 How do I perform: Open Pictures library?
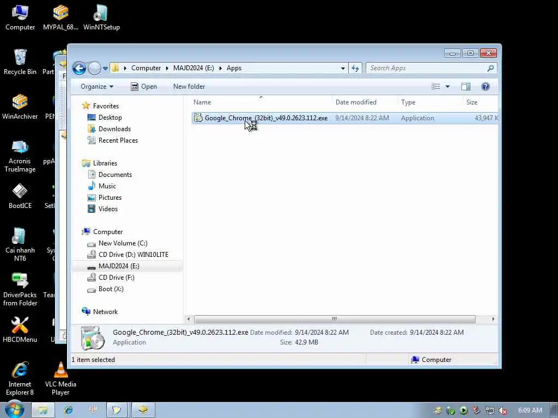[x=110, y=197]
